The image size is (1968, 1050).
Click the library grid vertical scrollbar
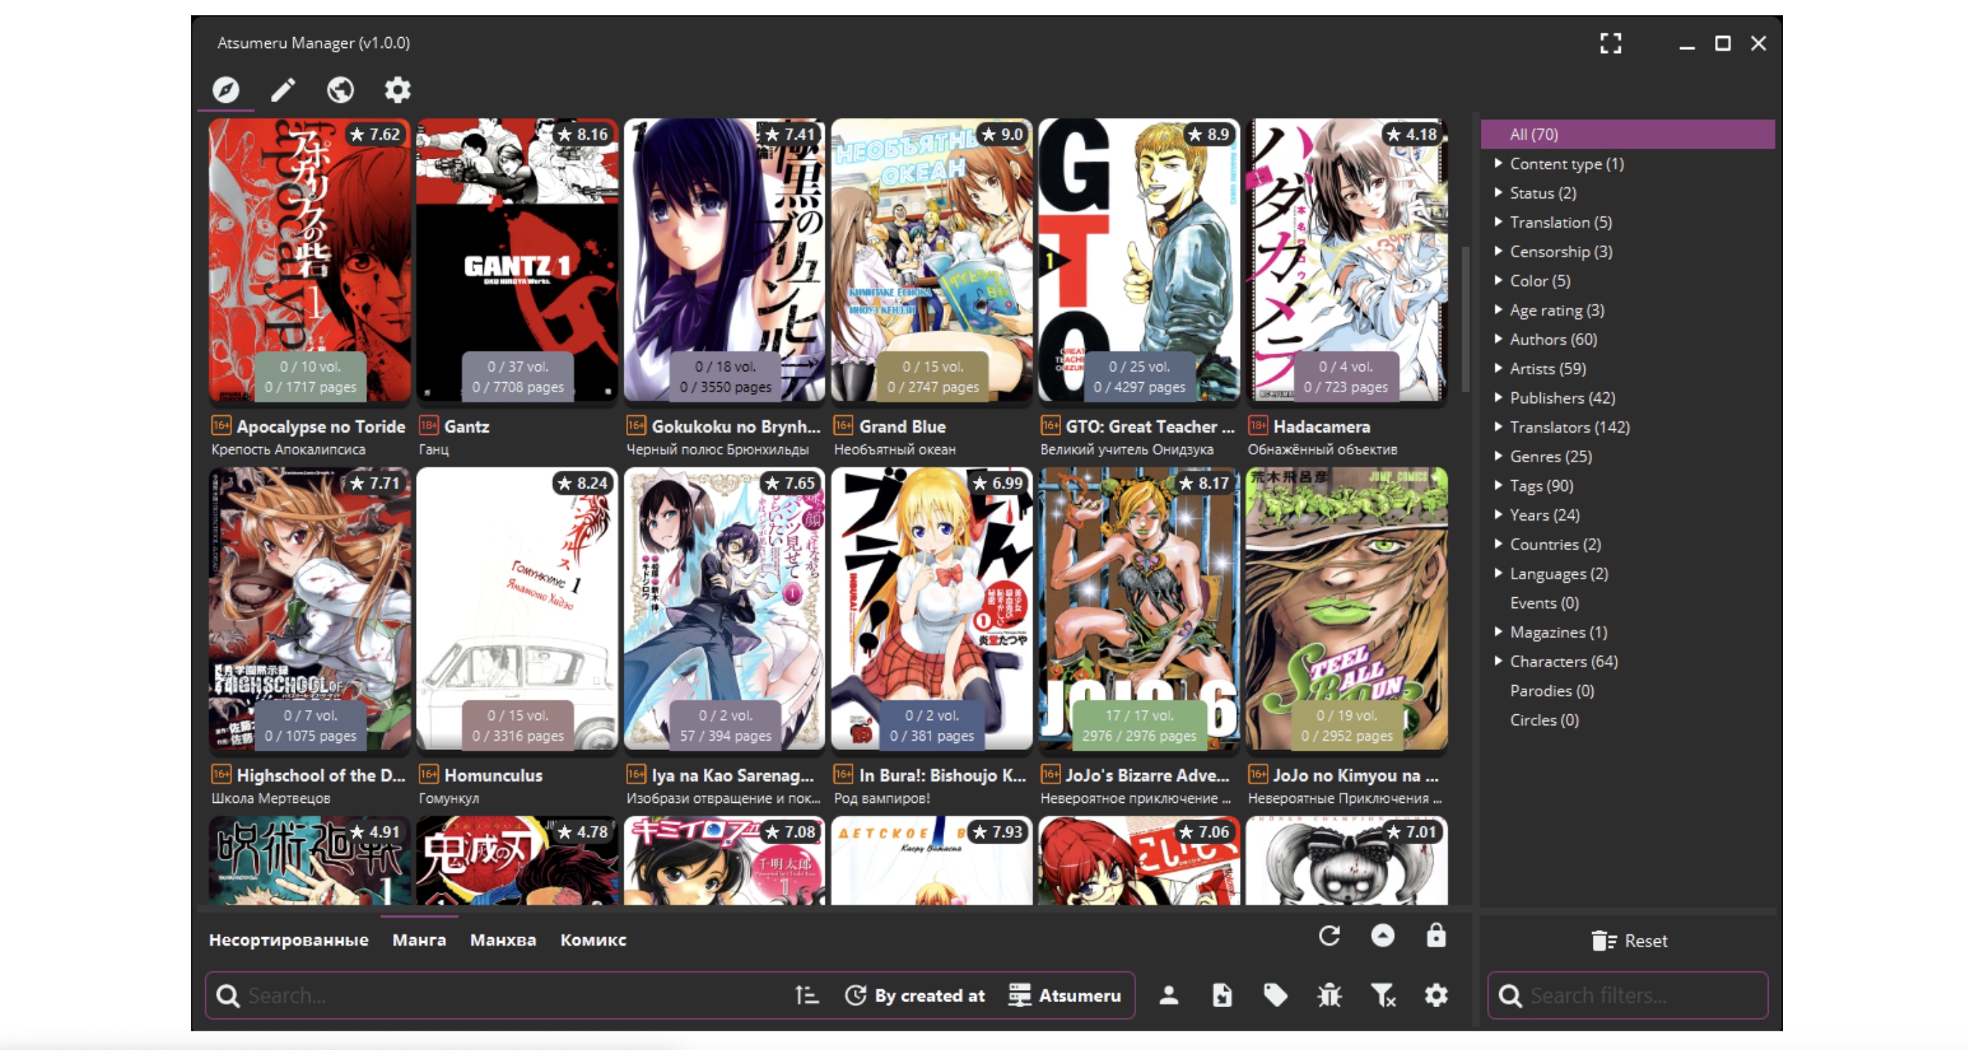tap(1466, 319)
